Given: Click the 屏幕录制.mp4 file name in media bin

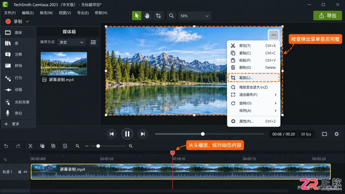Looking at the screenshot, I should tap(61, 80).
